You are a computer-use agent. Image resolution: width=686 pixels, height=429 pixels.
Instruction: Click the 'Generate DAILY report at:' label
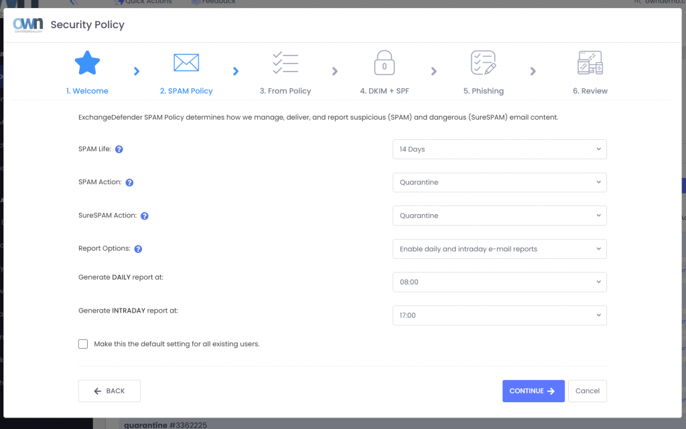[x=121, y=277]
